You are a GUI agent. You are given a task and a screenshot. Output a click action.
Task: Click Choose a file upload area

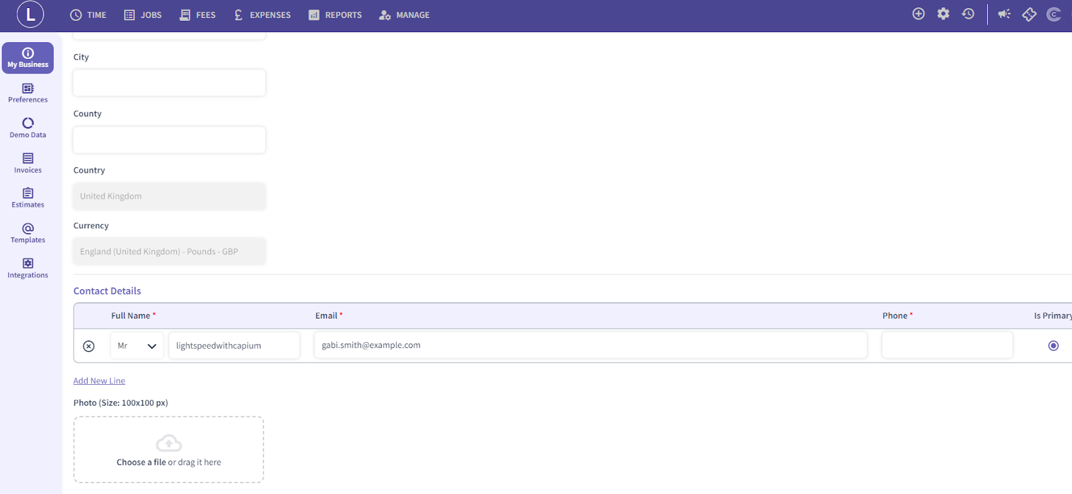pyautogui.click(x=169, y=450)
